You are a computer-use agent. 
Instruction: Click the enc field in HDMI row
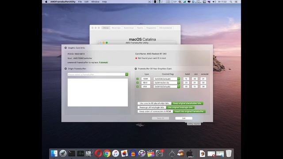pyautogui.click(x=195, y=79)
